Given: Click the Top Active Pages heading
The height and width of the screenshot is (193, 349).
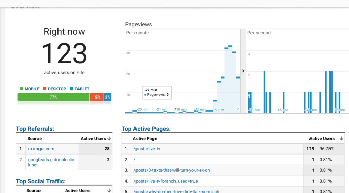Looking at the screenshot, I should [x=146, y=129].
